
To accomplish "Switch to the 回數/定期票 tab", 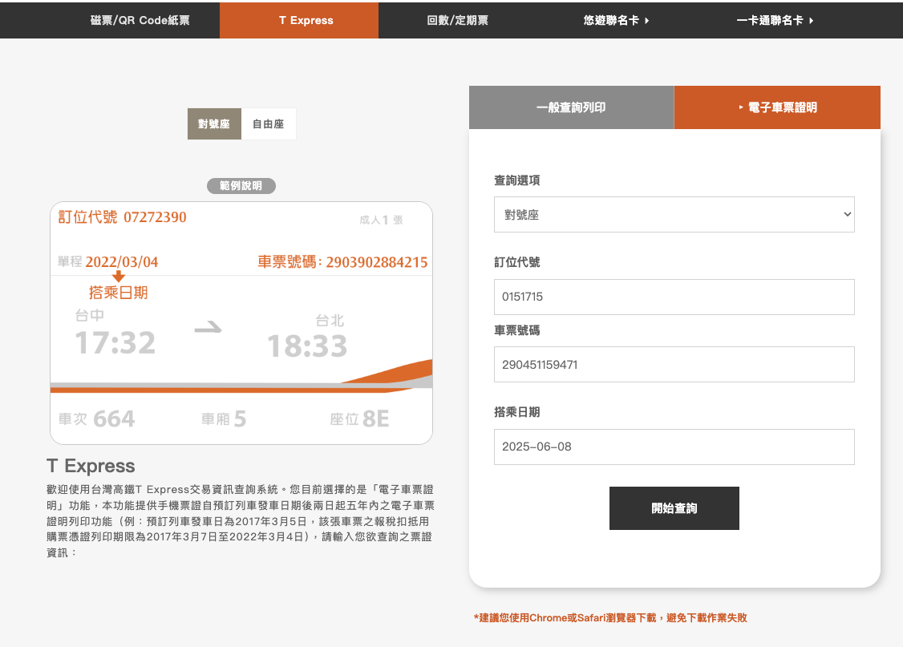I will [457, 20].
